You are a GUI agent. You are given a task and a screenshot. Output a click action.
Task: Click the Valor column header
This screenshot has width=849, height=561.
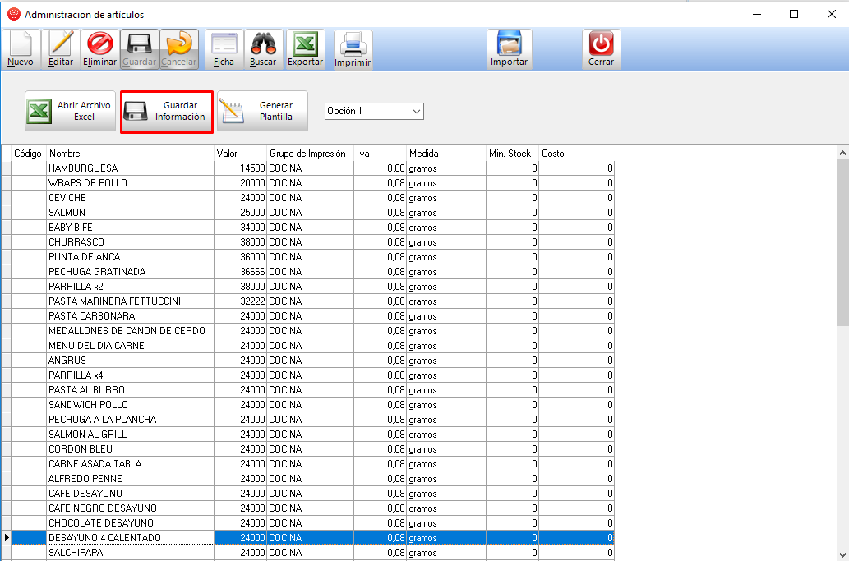[239, 154]
